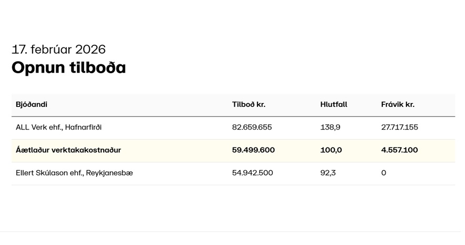This screenshot has width=465, height=245.
Task: Select the Hlutfall column header
Action: point(333,104)
